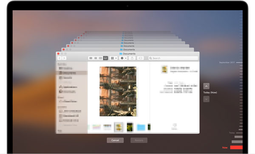Click the Edit Tags toolbar button
255x154 pixels.
(x=140, y=58)
